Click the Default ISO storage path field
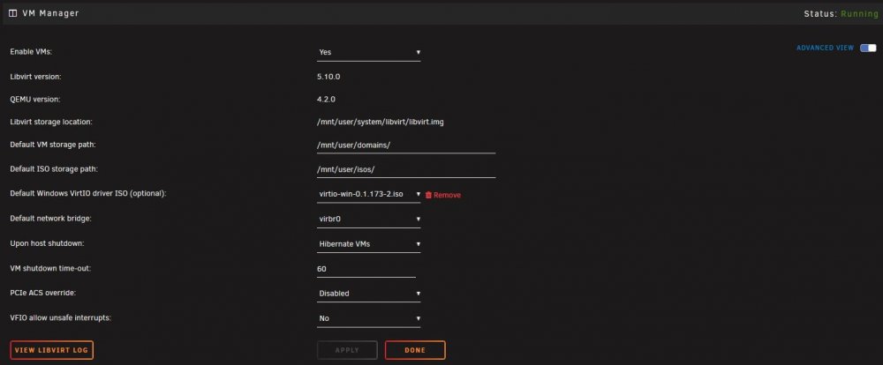This screenshot has width=883, height=365. (406, 169)
